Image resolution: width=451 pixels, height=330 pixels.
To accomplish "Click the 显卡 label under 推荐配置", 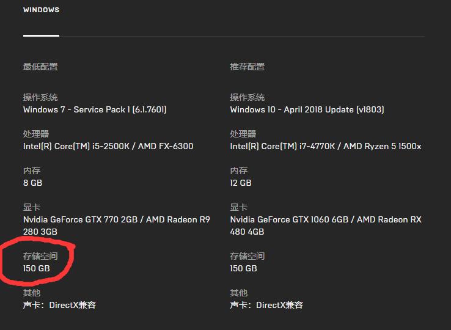I will pyautogui.click(x=238, y=207).
